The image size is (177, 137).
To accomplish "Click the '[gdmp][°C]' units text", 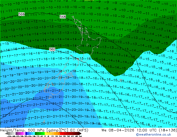I will pyautogui.click(x=58, y=130).
